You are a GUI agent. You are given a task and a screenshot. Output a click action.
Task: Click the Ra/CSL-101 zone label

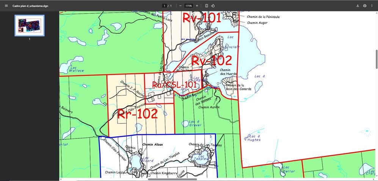[x=174, y=85]
